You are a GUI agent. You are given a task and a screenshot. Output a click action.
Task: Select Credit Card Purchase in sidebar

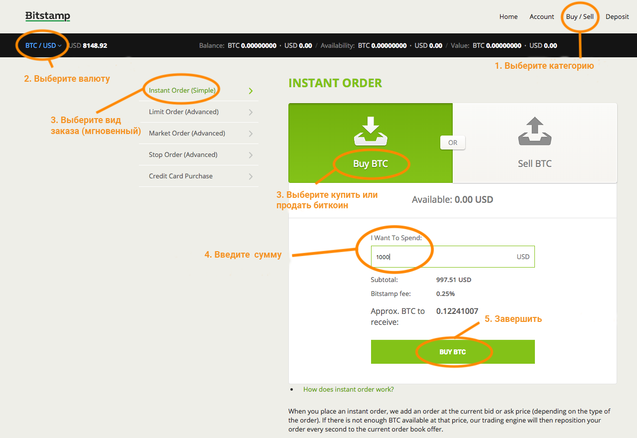199,176
